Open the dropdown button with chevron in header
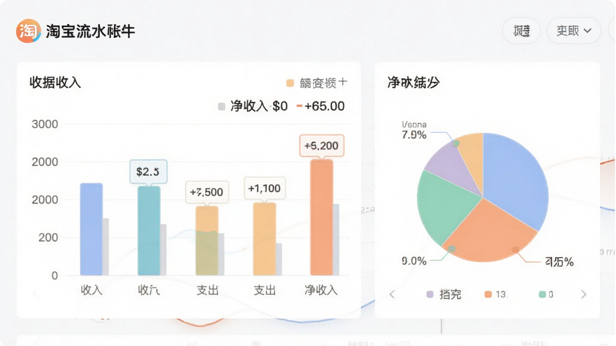Image resolution: width=616 pixels, height=346 pixels. [x=573, y=31]
